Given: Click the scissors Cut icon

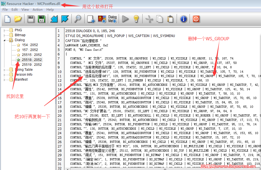Looking at the screenshot, I should (149, 19).
